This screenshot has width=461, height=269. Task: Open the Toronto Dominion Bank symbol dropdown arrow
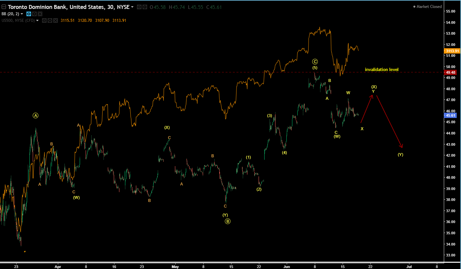[132, 7]
